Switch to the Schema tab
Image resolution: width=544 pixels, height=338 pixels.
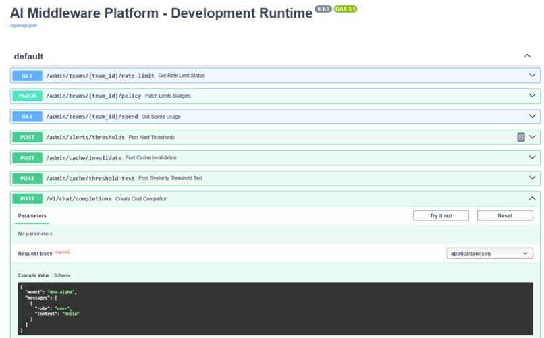[x=62, y=275]
